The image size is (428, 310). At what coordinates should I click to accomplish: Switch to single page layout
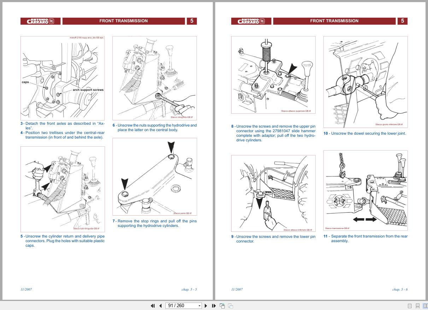pyautogui.click(x=410, y=306)
